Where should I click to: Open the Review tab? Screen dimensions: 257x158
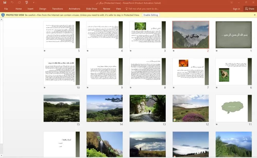coord(107,9)
